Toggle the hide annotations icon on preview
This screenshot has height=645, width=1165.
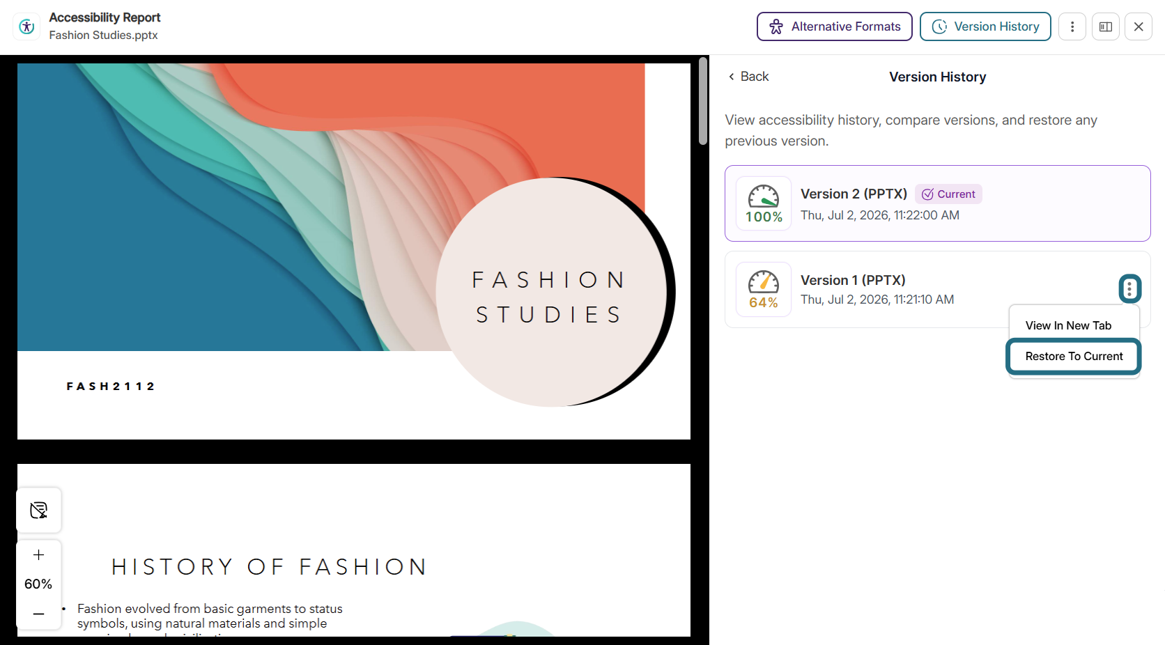pyautogui.click(x=39, y=510)
